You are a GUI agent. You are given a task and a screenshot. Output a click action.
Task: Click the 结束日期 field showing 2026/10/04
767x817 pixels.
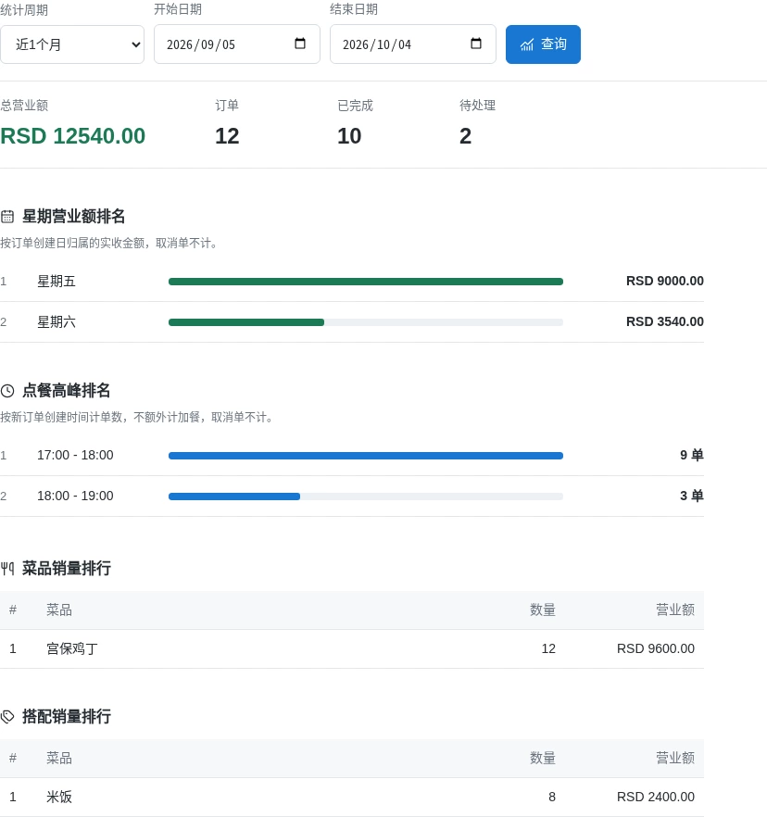click(x=413, y=44)
